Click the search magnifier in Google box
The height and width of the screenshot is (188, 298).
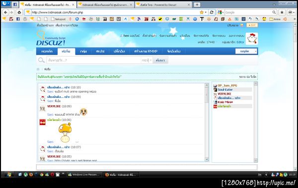274,12
